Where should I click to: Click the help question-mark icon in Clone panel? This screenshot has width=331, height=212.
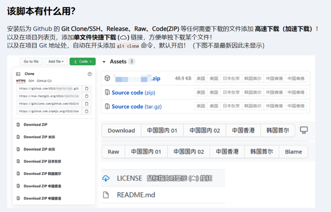[x=90, y=74]
